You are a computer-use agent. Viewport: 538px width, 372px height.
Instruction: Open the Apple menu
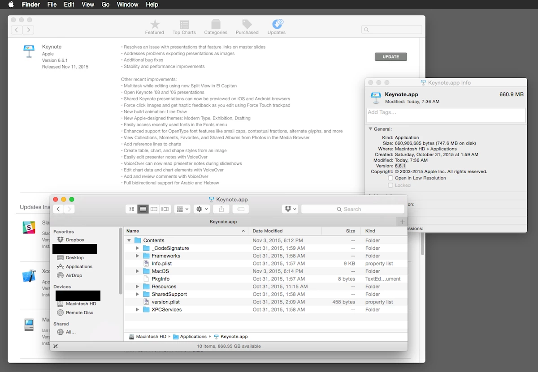[x=11, y=4]
